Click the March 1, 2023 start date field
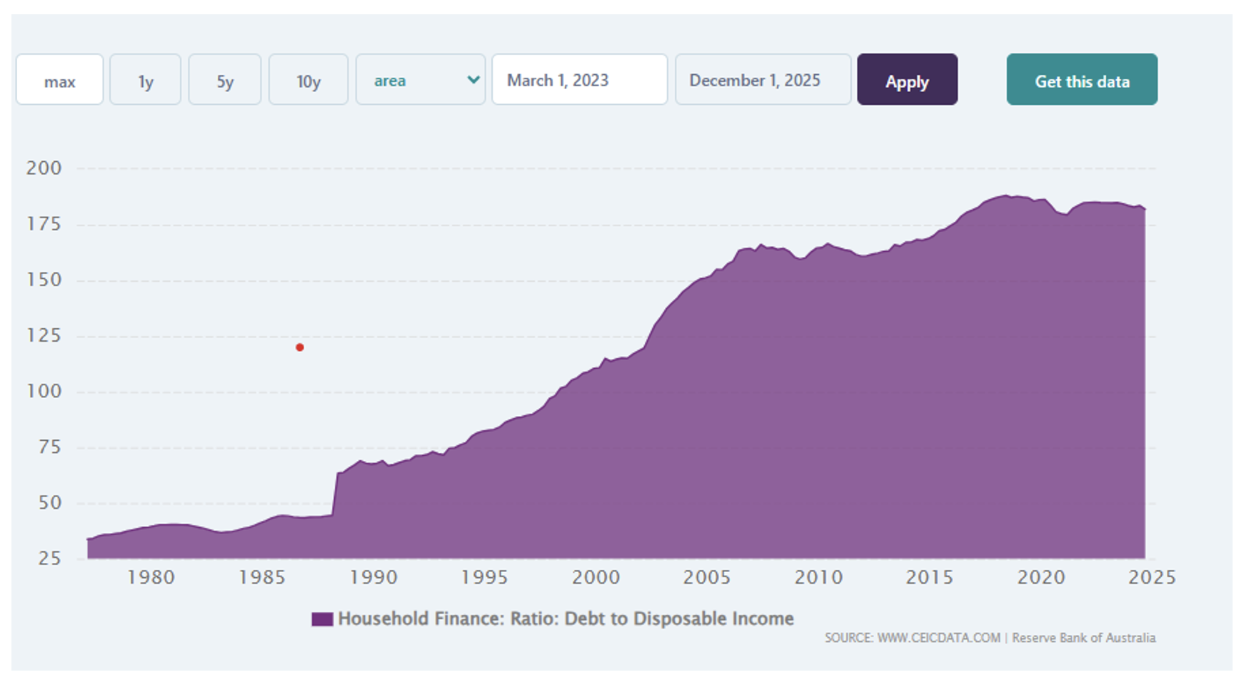1254x682 pixels. (579, 80)
